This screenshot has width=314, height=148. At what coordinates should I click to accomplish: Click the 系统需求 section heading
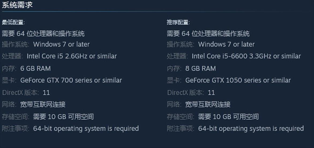click(17, 5)
